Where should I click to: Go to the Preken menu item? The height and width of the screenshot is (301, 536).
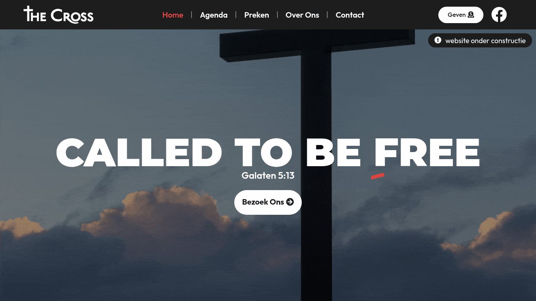coord(257,15)
